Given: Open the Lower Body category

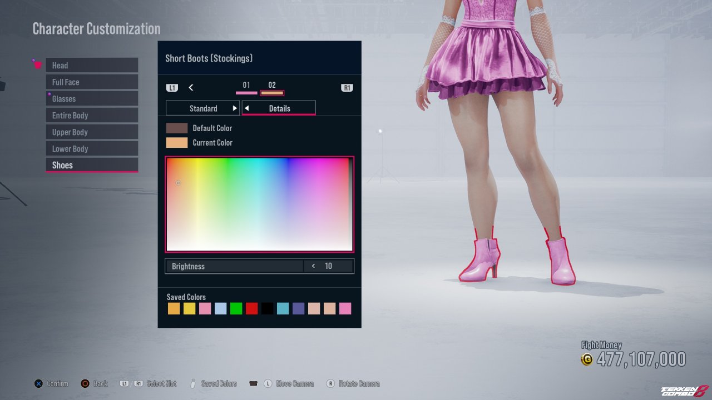Looking at the screenshot, I should coord(92,149).
